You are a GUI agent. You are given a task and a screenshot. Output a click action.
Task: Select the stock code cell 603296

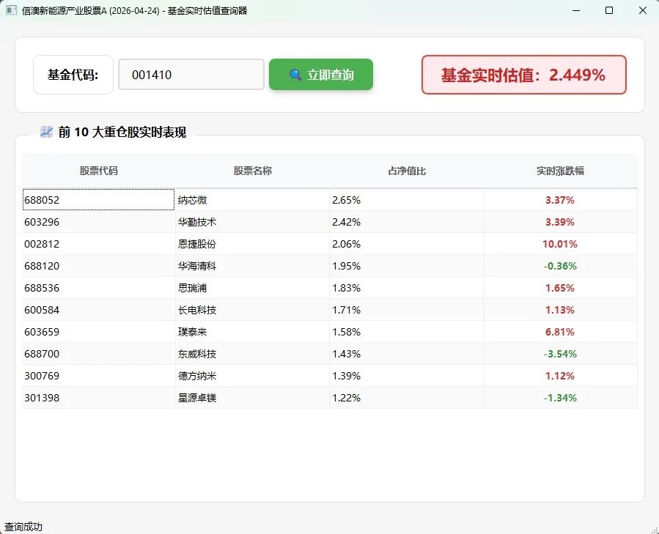98,222
